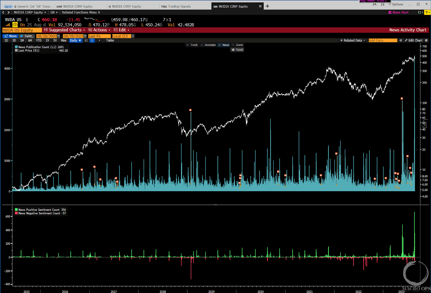Viewport: 431px width, 293px height.
Task: Open calendar picker for end date
Action: [x=85, y=36]
